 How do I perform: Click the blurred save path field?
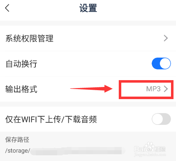click(78, 151)
